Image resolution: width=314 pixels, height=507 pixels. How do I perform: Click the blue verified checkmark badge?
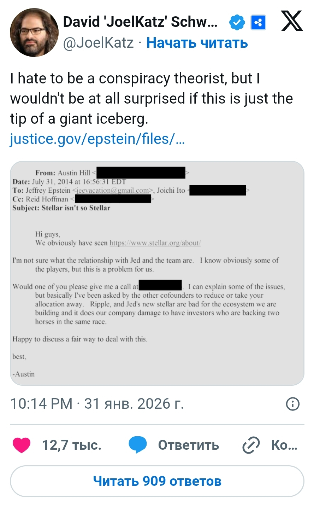(x=237, y=23)
